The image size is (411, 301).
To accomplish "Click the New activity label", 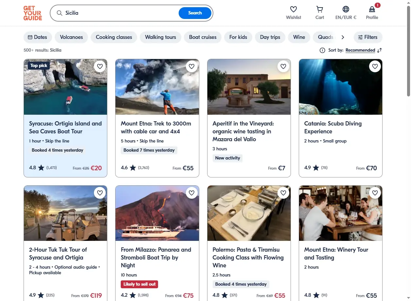I will click(227, 158).
